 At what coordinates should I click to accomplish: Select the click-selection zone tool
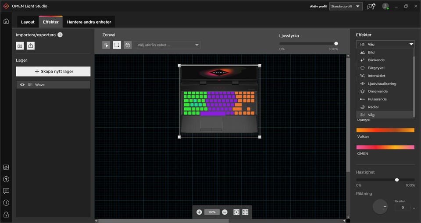tap(106, 45)
